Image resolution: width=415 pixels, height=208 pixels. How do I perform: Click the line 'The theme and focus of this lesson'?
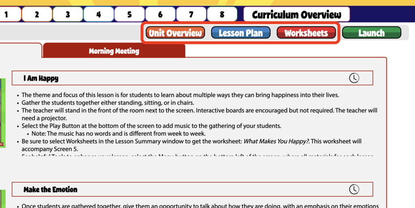pos(180,95)
